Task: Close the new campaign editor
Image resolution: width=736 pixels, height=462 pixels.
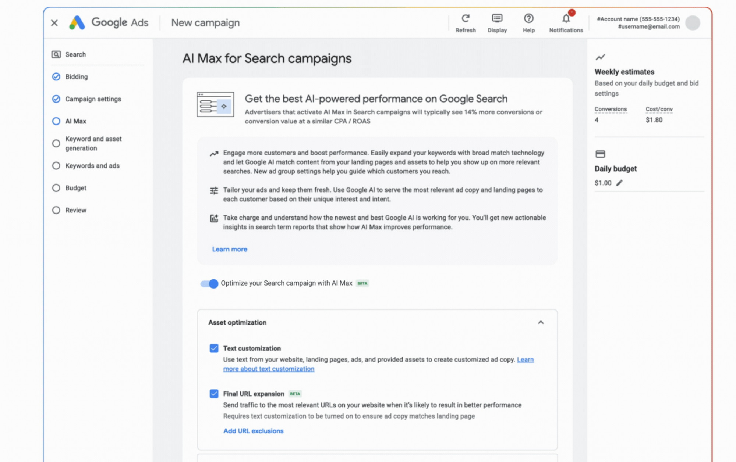Action: pyautogui.click(x=54, y=23)
